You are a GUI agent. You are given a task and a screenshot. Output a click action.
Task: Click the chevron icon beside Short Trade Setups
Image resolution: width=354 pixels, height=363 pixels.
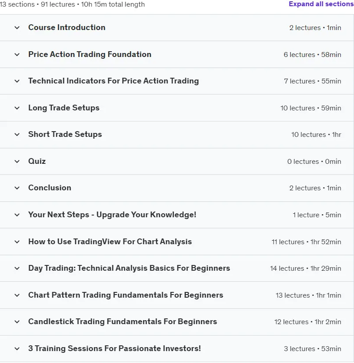click(x=17, y=135)
